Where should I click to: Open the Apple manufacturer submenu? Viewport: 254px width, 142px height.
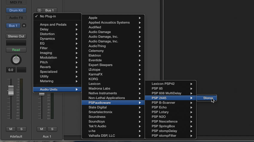tap(113, 18)
